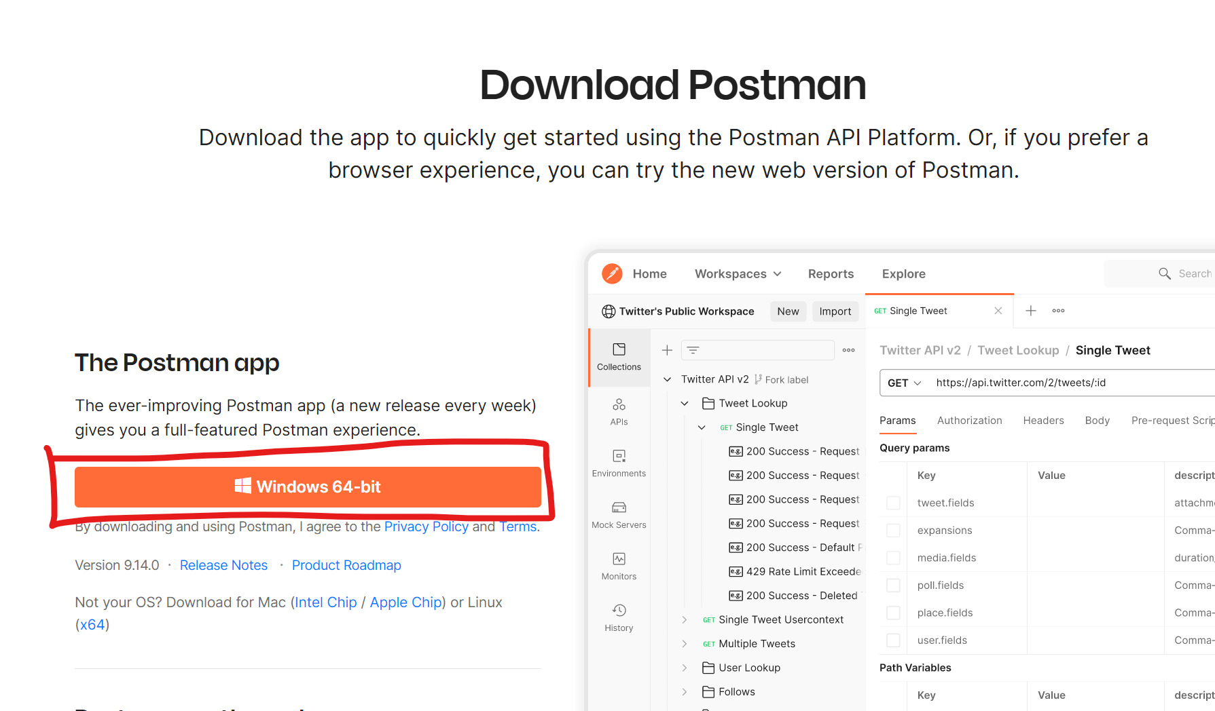Open collections panel three-dot options

click(849, 350)
